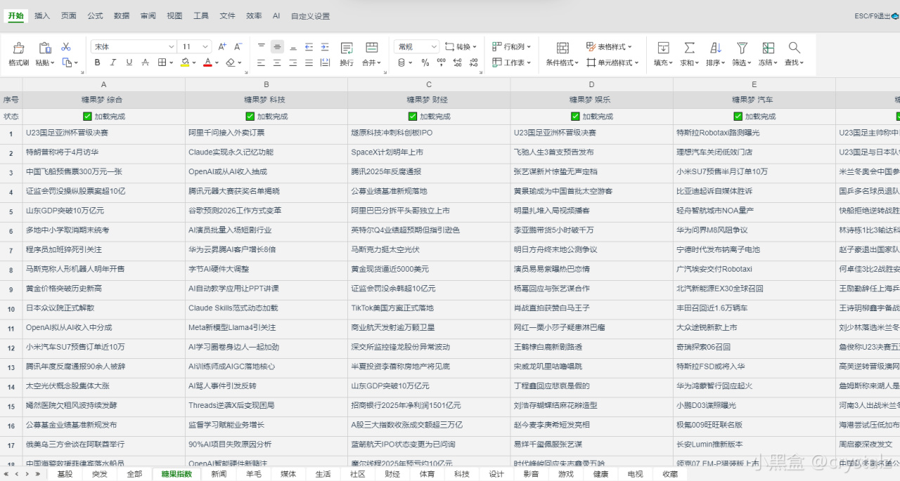The width and height of the screenshot is (900, 481).
Task: Toggle Bold formatting
Action: (x=97, y=62)
